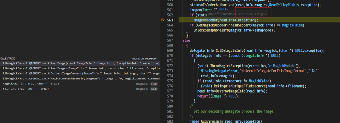The image size is (340, 123).
Task: Click the ReadPolicyRights argument on line 560
Action: (x=284, y=5)
